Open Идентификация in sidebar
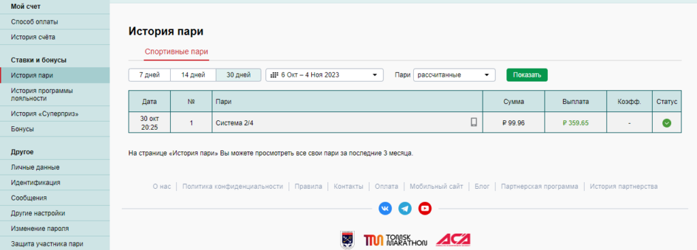 coord(54,182)
